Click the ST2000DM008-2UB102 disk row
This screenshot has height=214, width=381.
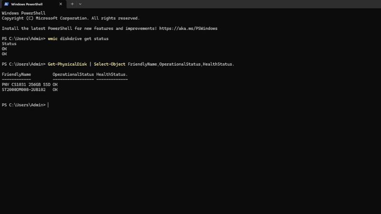[x=30, y=89]
